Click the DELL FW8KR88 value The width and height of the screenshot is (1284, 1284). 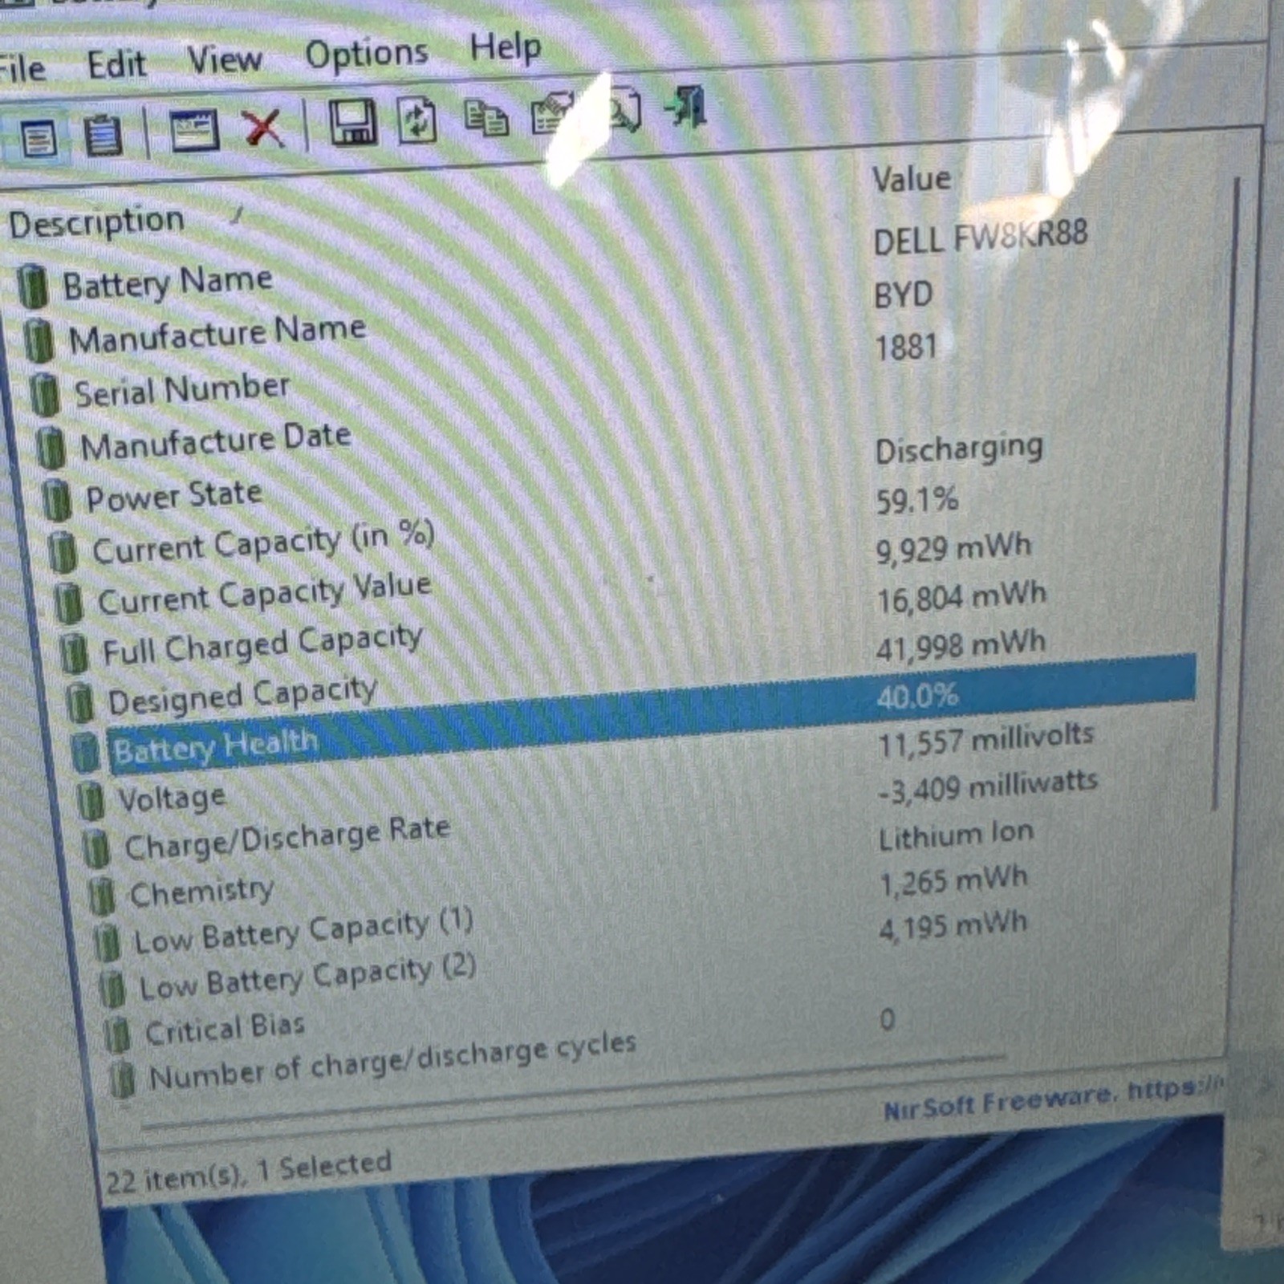981,237
